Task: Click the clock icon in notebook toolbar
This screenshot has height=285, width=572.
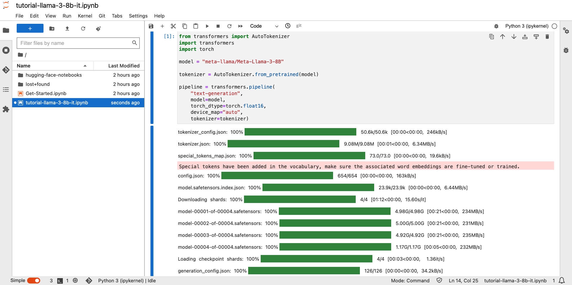Action: coord(288,26)
